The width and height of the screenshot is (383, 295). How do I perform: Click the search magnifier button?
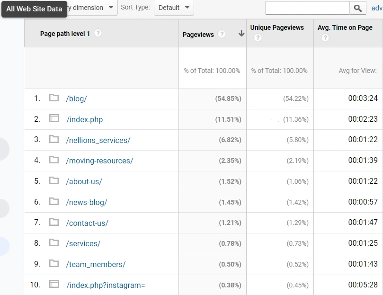[357, 8]
